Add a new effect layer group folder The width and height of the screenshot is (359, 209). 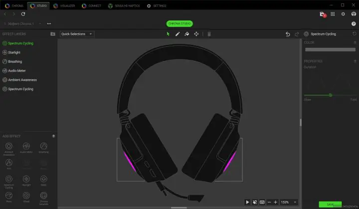[x=53, y=34]
